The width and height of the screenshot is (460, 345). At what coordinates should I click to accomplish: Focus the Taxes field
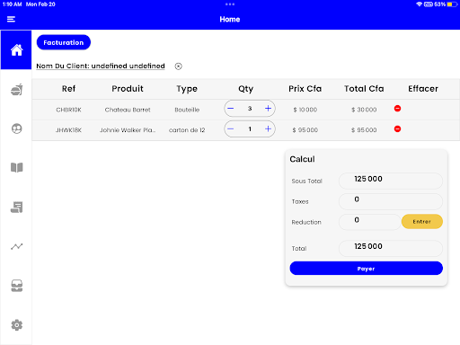point(391,201)
